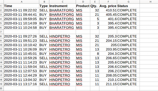This screenshot has height=91, width=158.
Task: Click the Avg. price header cell
Action: (108, 6)
